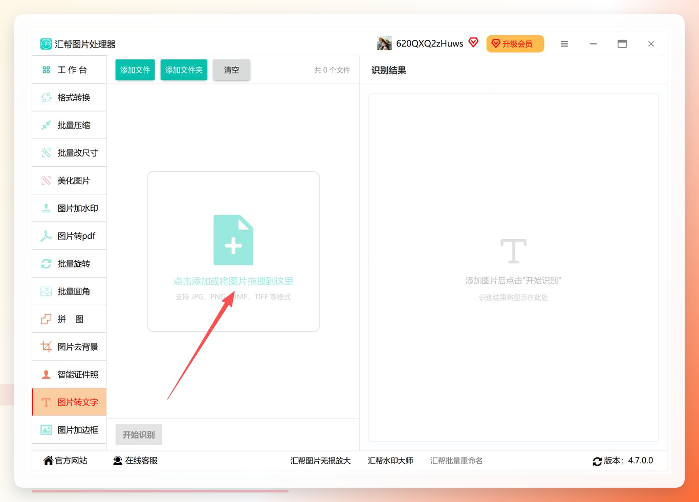Choose 批量旋转 in the sidebar
Image resolution: width=699 pixels, height=502 pixels.
pos(69,264)
